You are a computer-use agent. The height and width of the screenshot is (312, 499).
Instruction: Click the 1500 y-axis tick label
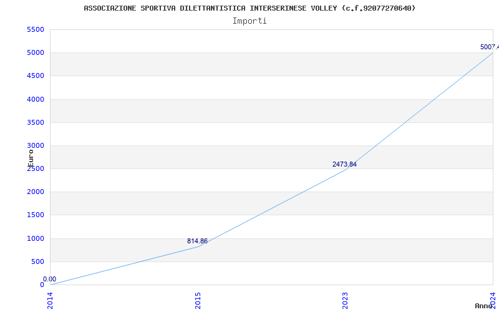click(x=36, y=215)
